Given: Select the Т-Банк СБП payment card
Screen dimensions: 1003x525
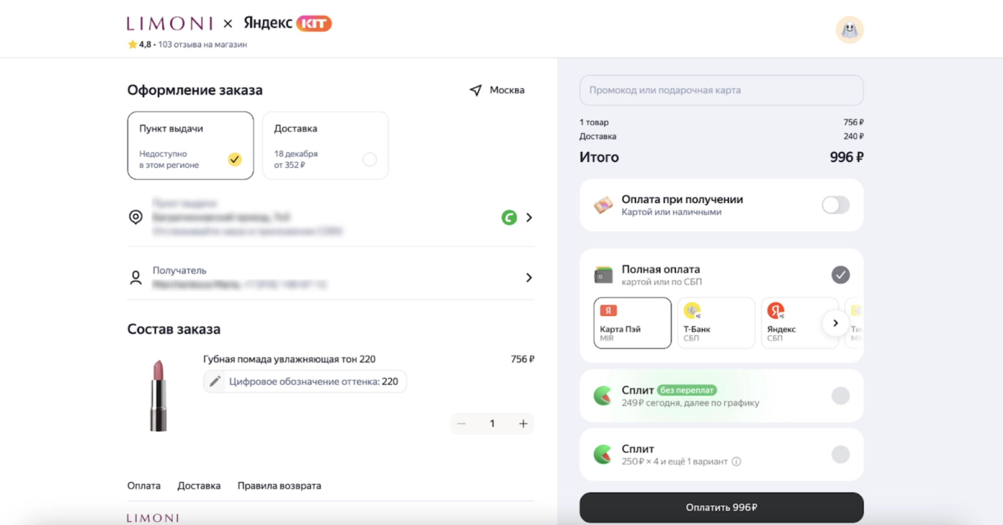Looking at the screenshot, I should 716,323.
